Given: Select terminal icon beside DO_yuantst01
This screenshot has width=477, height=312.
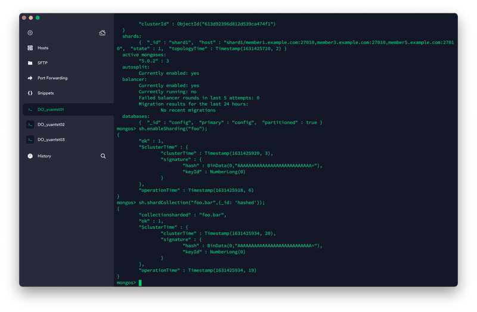Looking at the screenshot, I should [30, 110].
